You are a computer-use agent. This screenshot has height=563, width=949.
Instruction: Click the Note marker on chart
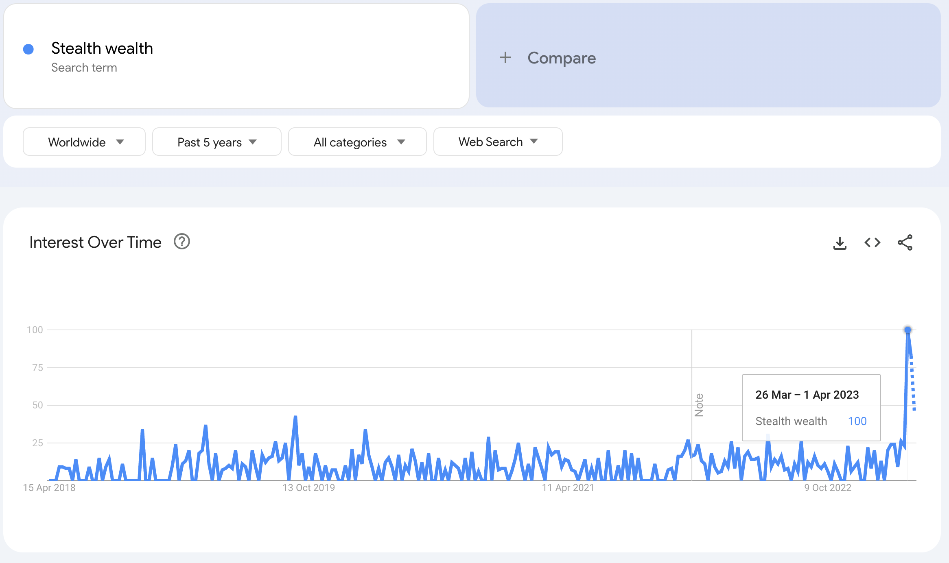(x=699, y=405)
